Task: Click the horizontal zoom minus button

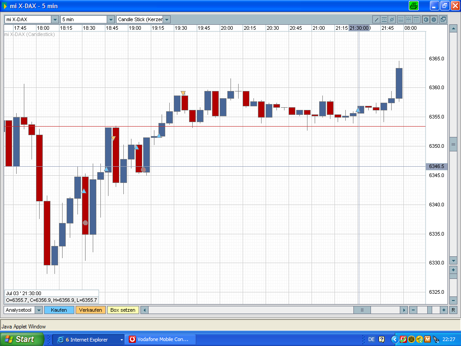Action: click(413, 310)
